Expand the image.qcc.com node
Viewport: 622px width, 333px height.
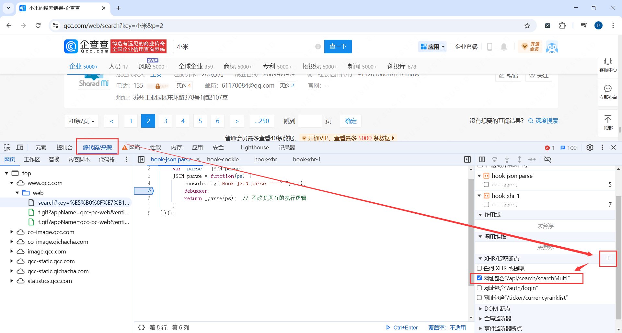coord(12,251)
